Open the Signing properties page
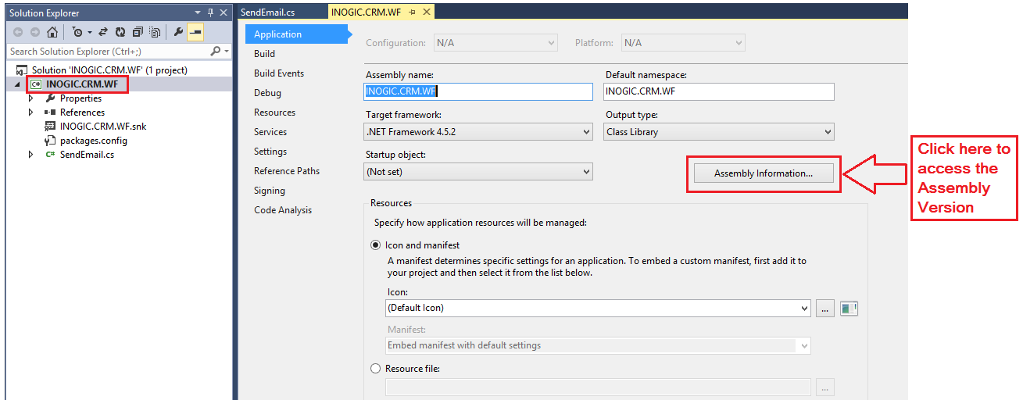Viewport: 1023px width, 400px height. click(270, 191)
